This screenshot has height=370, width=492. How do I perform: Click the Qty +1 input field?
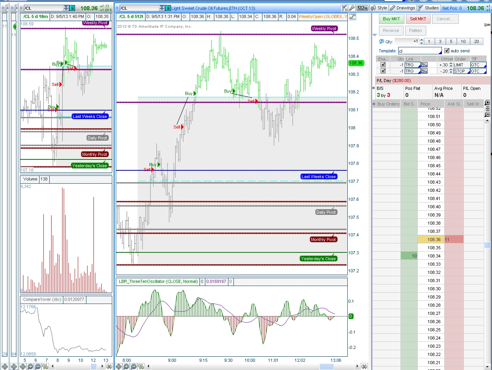point(407,41)
